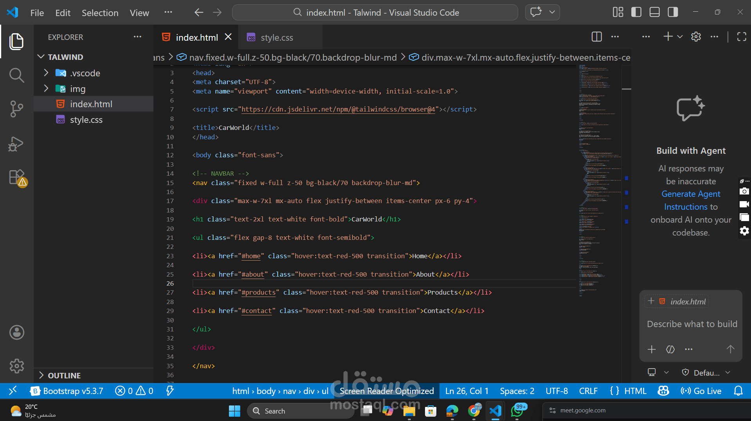
Task: Click the editor minimap
Action: (x=600, y=180)
